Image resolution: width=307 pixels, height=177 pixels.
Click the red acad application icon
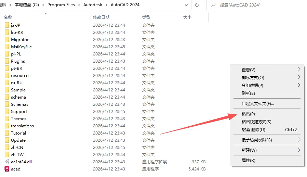pyautogui.click(x=7, y=169)
